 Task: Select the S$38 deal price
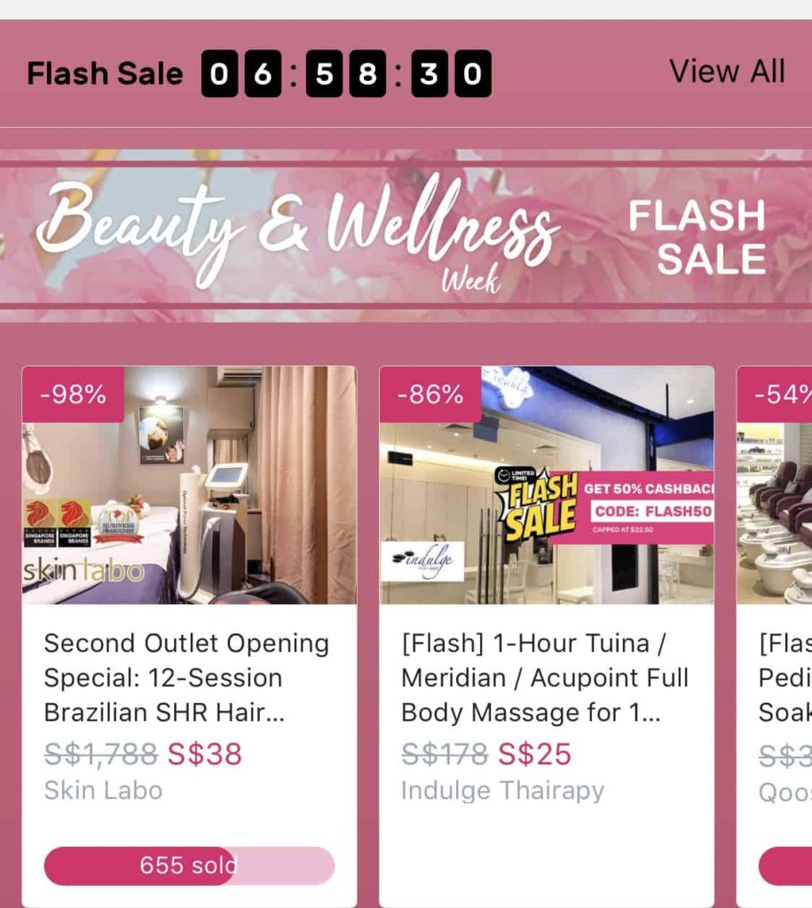click(205, 754)
